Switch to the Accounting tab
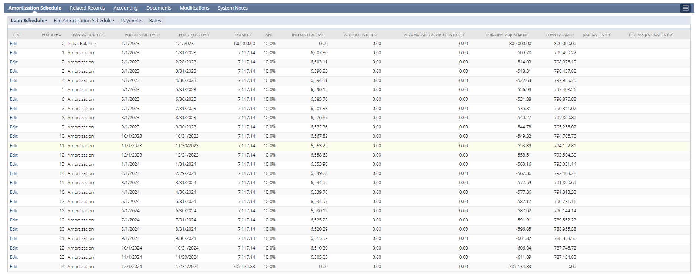The image size is (696, 275). coord(125,8)
